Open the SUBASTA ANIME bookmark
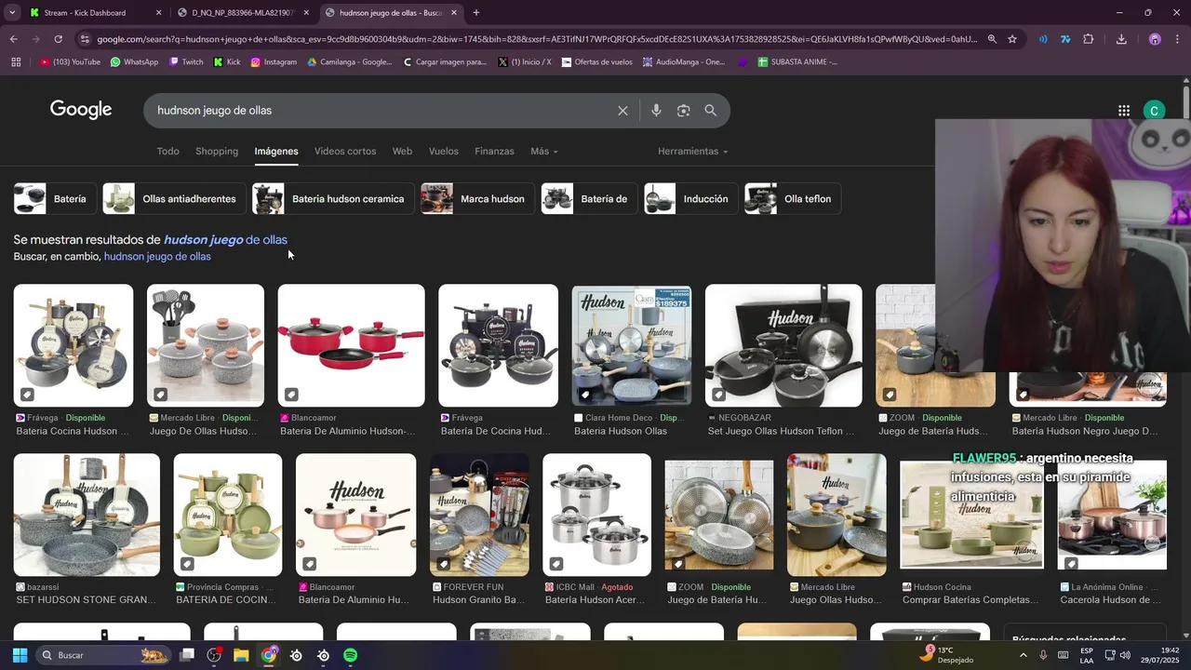 [x=797, y=62]
